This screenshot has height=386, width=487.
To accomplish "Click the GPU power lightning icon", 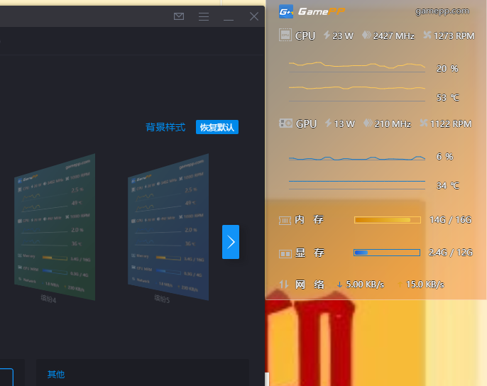I will (328, 123).
